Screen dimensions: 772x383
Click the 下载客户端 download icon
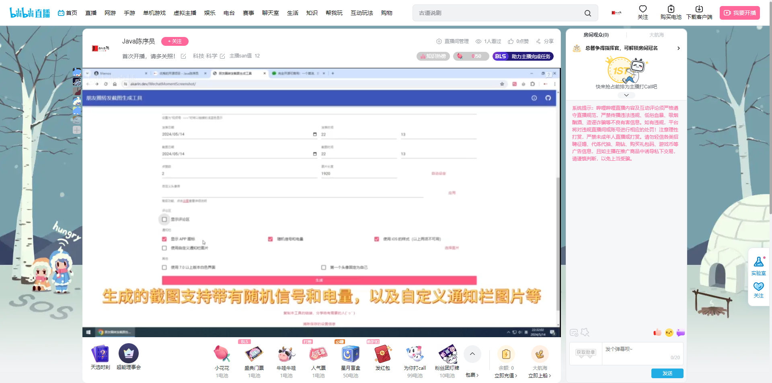[x=699, y=9]
